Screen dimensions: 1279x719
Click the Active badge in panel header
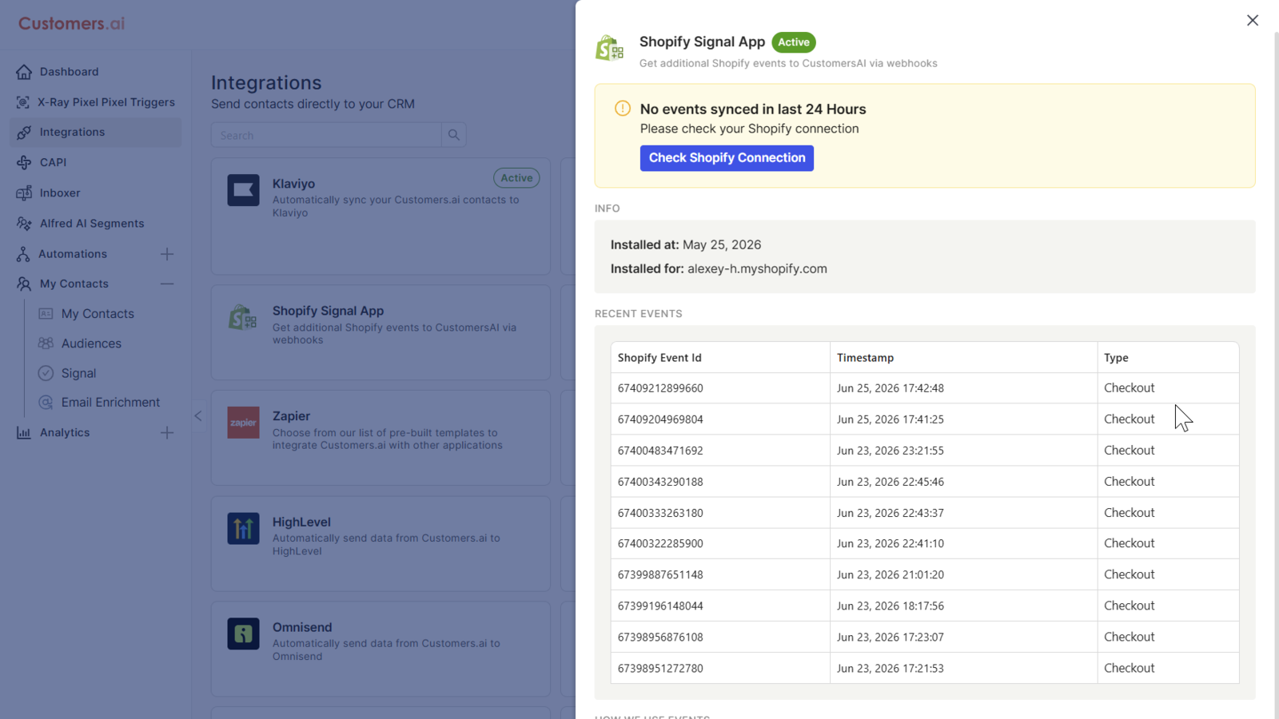[x=794, y=42]
